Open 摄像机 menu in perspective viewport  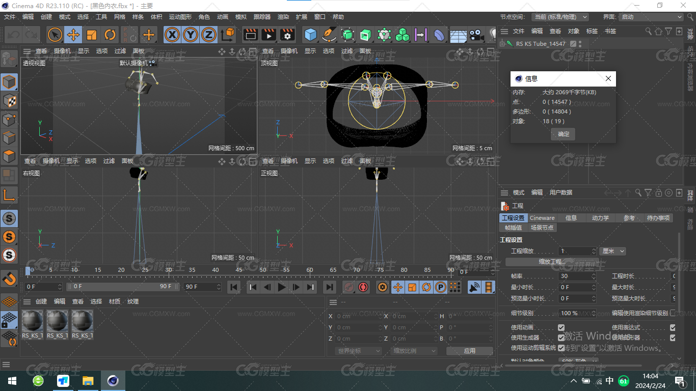62,51
